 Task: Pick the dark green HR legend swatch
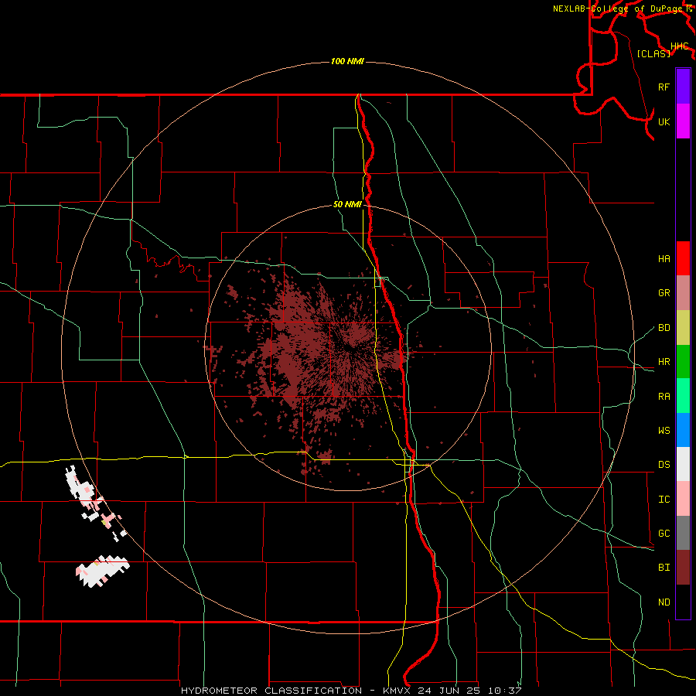(683, 362)
